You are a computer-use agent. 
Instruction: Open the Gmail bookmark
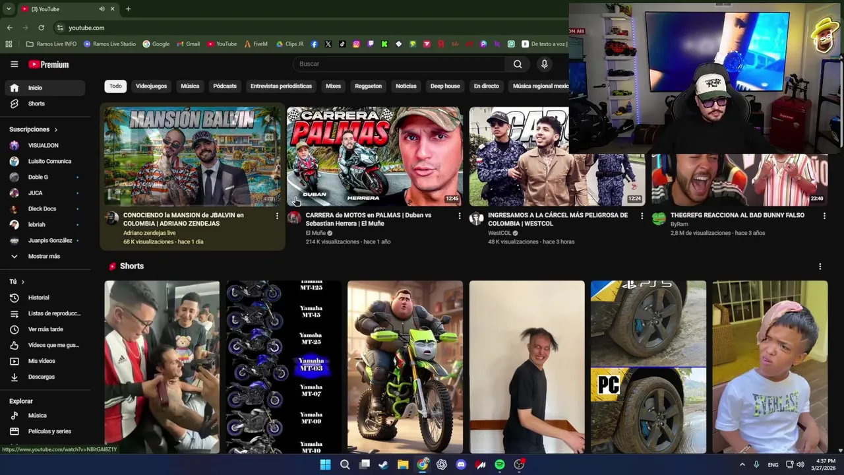[x=189, y=44]
